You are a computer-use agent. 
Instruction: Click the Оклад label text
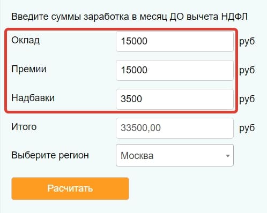25,40
